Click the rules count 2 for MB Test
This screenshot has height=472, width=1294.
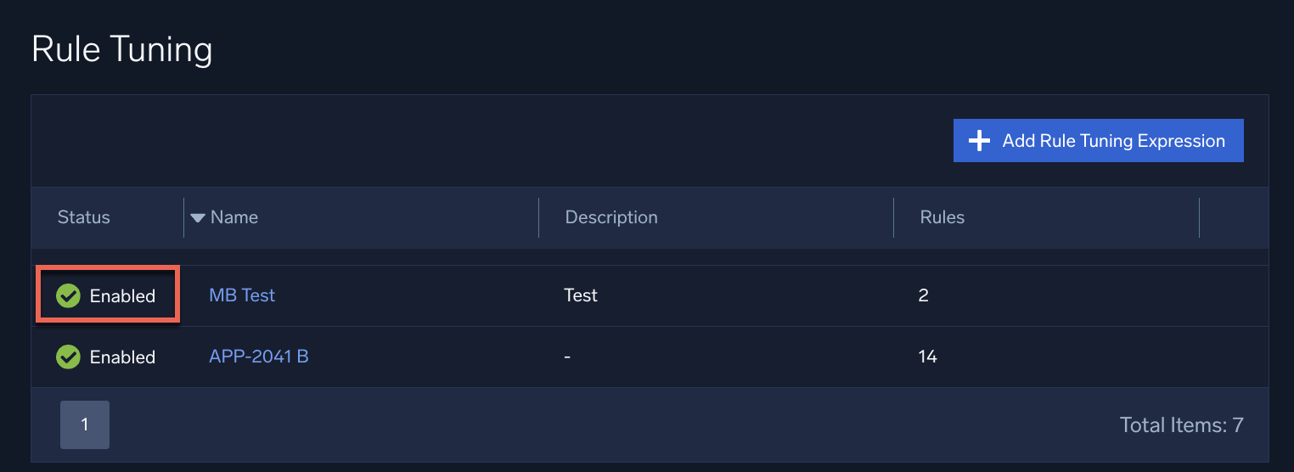924,295
